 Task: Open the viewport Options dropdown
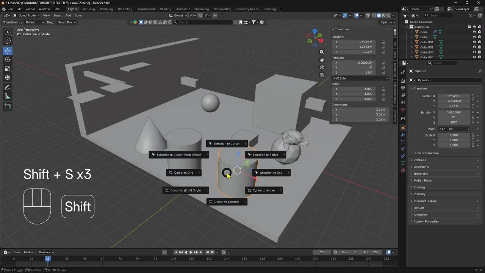coord(388,22)
